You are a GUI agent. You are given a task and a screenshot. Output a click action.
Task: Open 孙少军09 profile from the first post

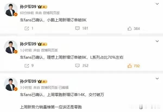28,7
